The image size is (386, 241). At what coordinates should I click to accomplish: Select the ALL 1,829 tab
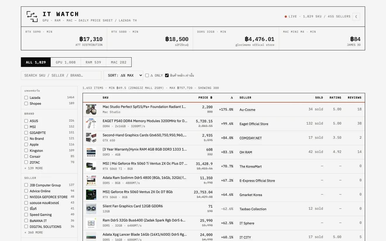(36, 62)
